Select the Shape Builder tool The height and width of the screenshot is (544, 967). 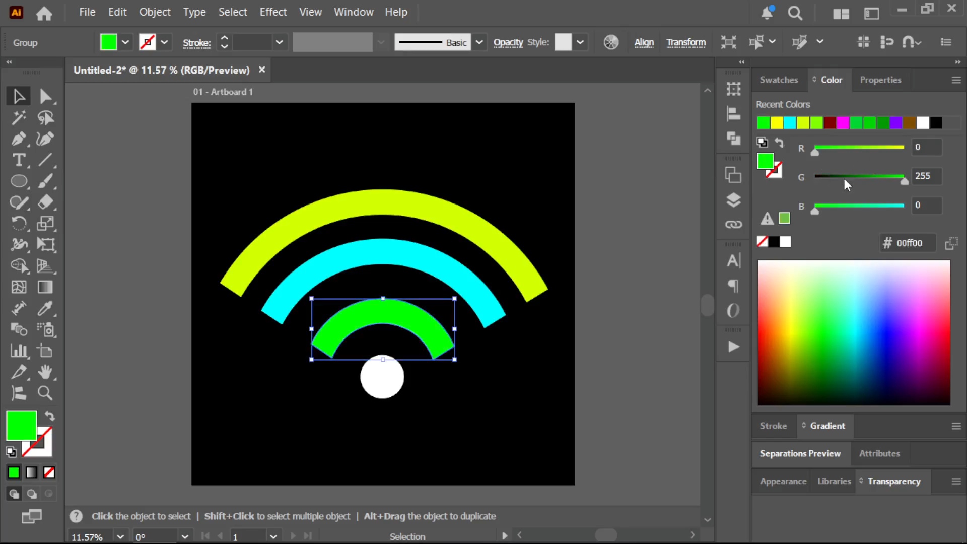[x=19, y=266]
